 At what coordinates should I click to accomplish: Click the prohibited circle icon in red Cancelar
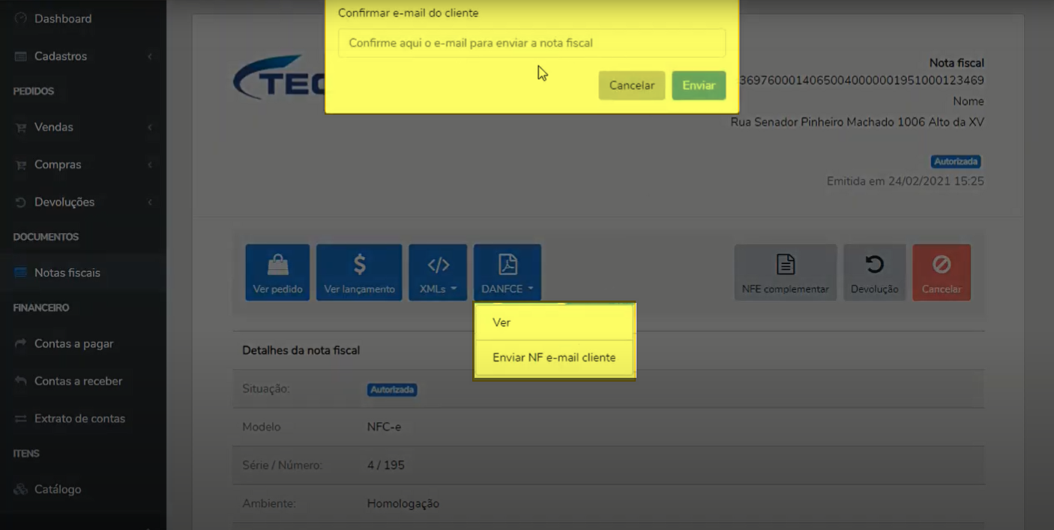[942, 264]
